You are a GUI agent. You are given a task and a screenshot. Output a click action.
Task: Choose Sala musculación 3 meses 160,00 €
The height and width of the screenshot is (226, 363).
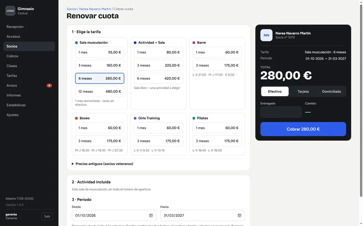click(x=99, y=65)
